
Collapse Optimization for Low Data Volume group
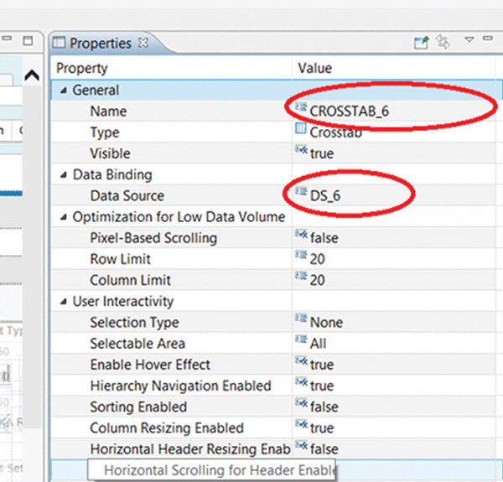click(65, 217)
